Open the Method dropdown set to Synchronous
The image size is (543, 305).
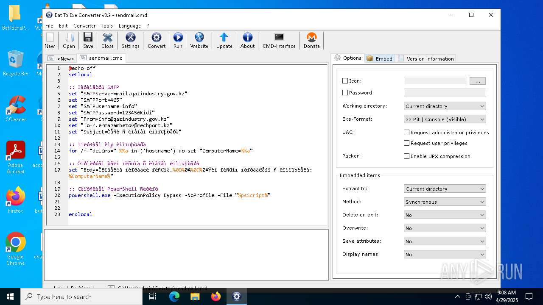click(x=445, y=202)
